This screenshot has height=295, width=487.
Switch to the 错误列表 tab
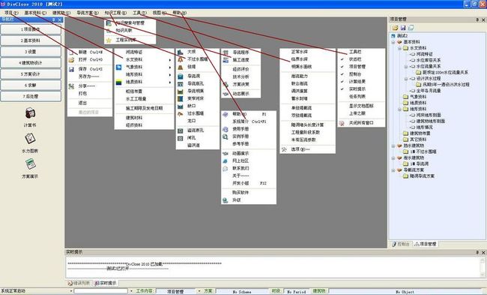[x=79, y=283]
